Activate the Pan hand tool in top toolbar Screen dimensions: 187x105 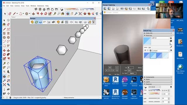pos(72,14)
